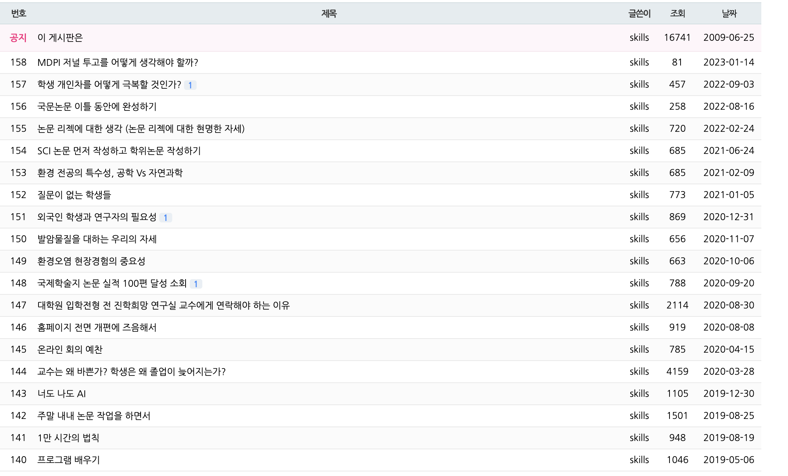788x476 pixels.
Task: Open post '국제학술지 논문 실적 100편 달성 소회'
Action: [x=112, y=283]
